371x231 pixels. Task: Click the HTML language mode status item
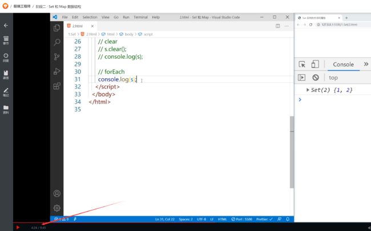(x=222, y=219)
